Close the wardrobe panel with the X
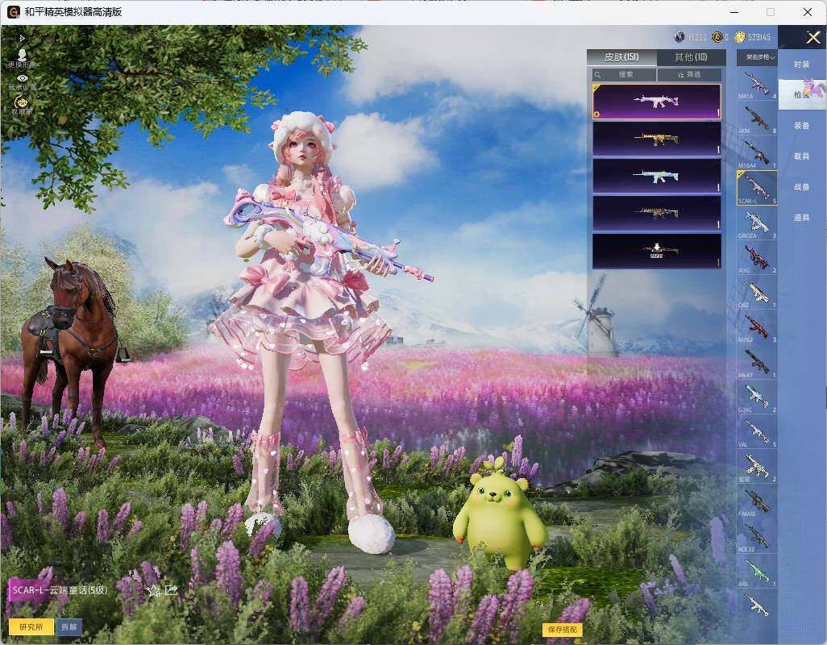 (812, 37)
